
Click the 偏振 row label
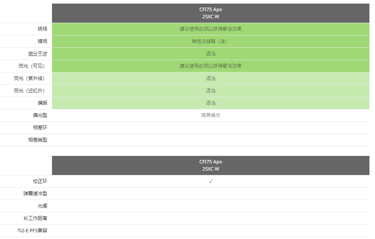coord(42,103)
